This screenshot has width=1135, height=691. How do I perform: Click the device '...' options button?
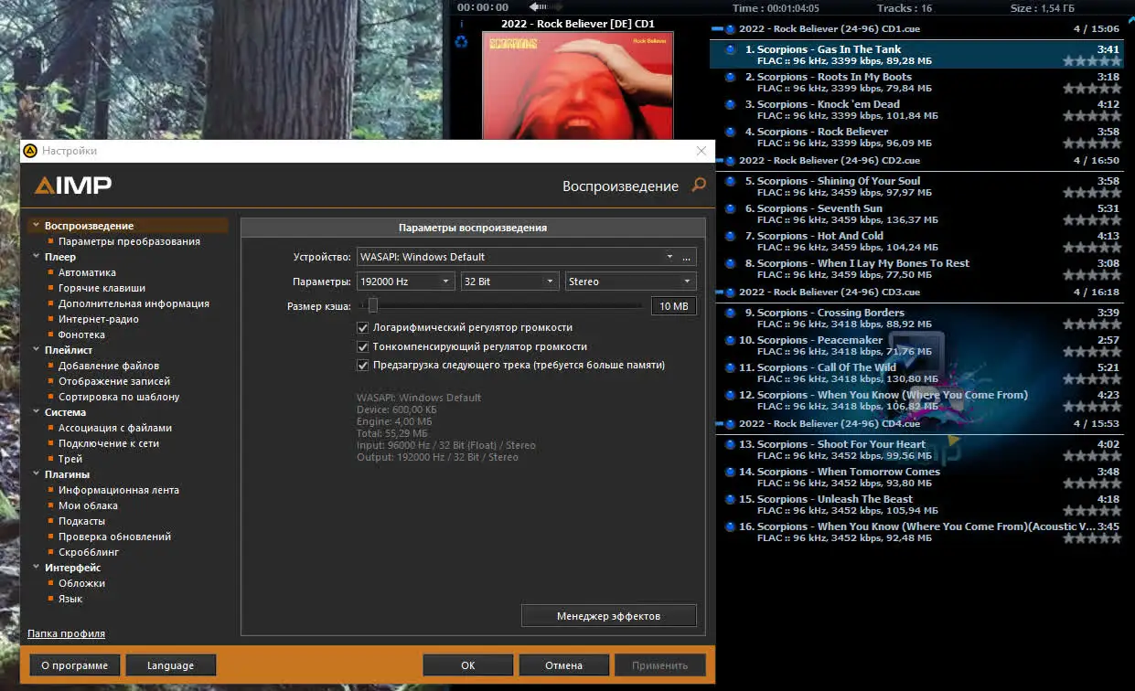pyautogui.click(x=687, y=257)
